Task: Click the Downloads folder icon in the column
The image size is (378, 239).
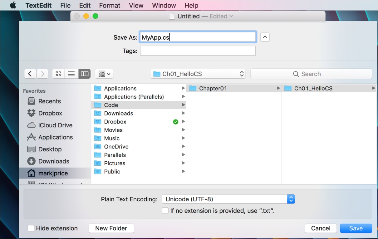Action: click(x=98, y=113)
